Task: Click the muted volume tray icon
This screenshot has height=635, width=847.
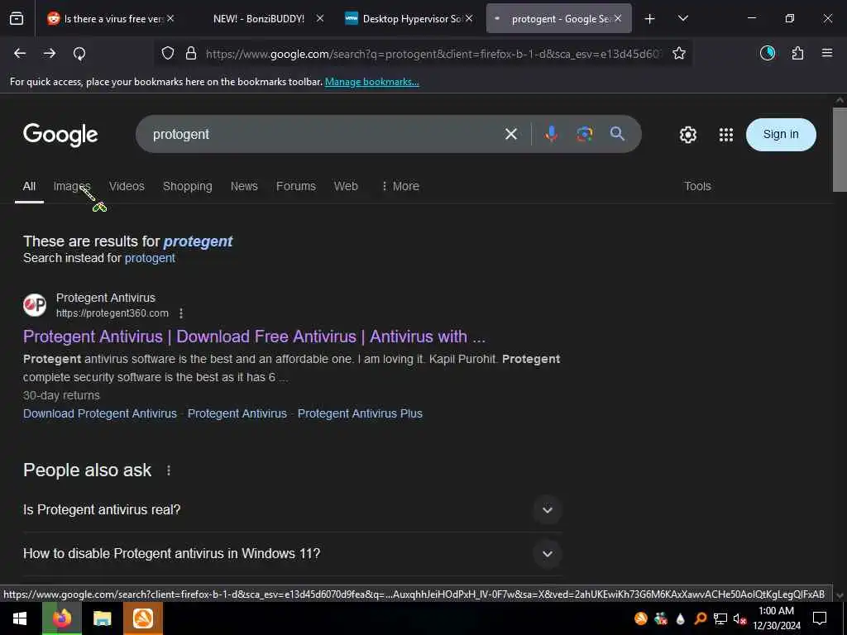Action: click(x=739, y=618)
